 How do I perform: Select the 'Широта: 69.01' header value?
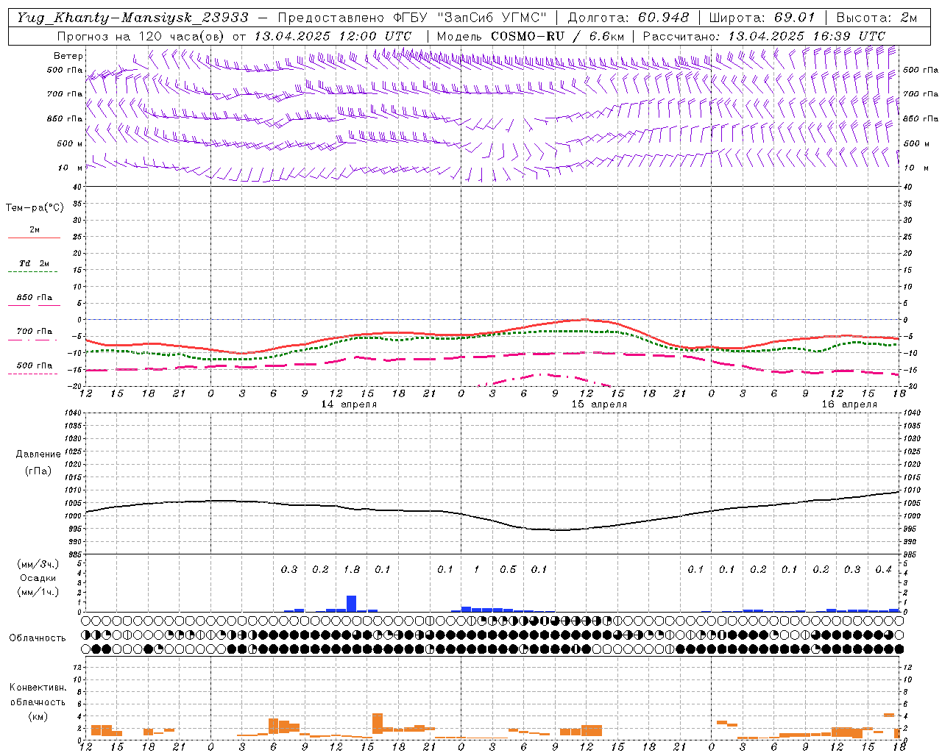762,18
